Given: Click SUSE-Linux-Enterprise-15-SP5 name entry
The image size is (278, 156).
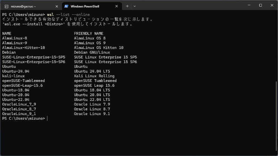Looking at the screenshot, I should pos(34,57).
